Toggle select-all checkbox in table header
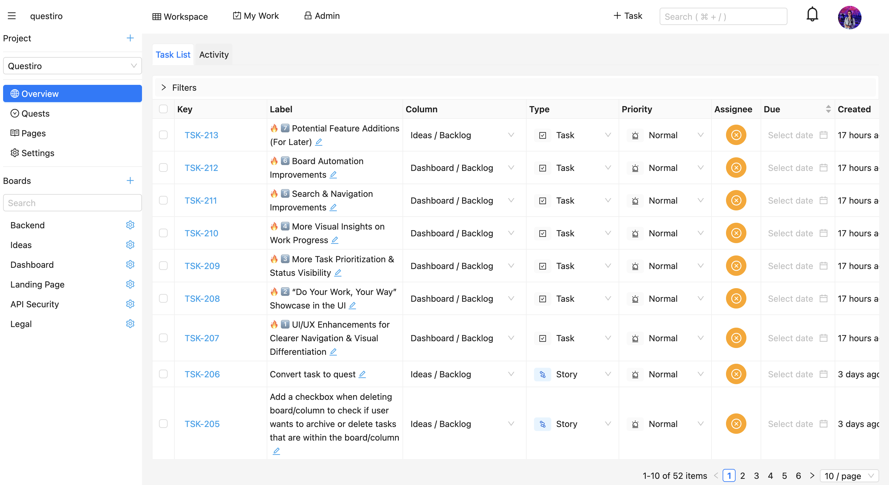 (163, 109)
